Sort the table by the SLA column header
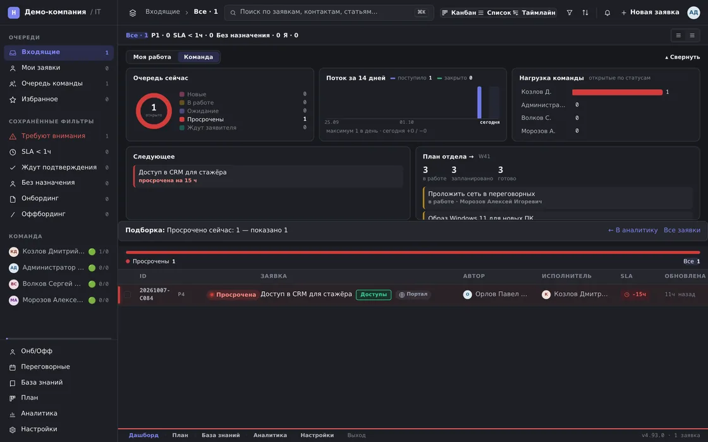The image size is (708, 442). pyautogui.click(x=626, y=276)
